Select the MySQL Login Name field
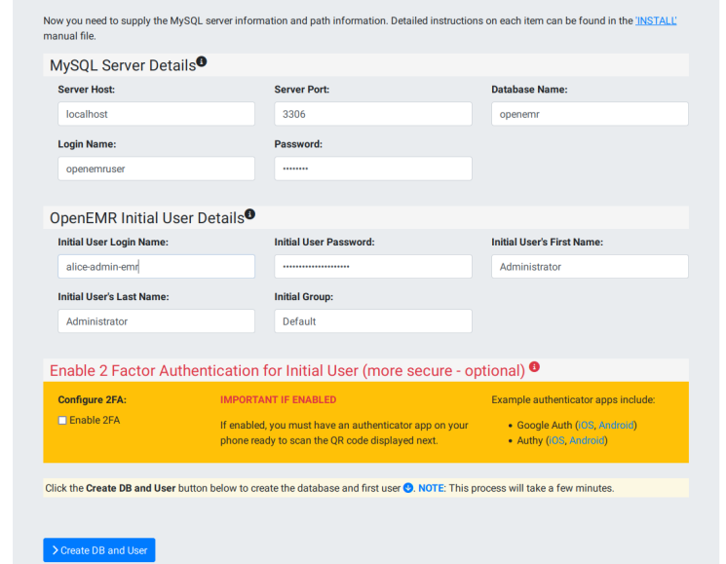Image resolution: width=726 pixels, height=564 pixels. point(156,169)
